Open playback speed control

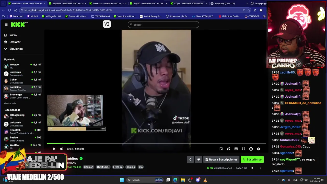click(x=251, y=149)
